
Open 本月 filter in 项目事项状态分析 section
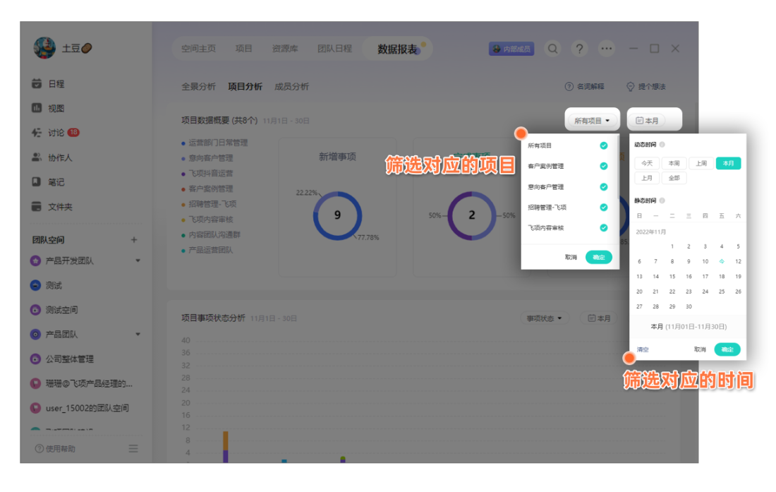[599, 318]
